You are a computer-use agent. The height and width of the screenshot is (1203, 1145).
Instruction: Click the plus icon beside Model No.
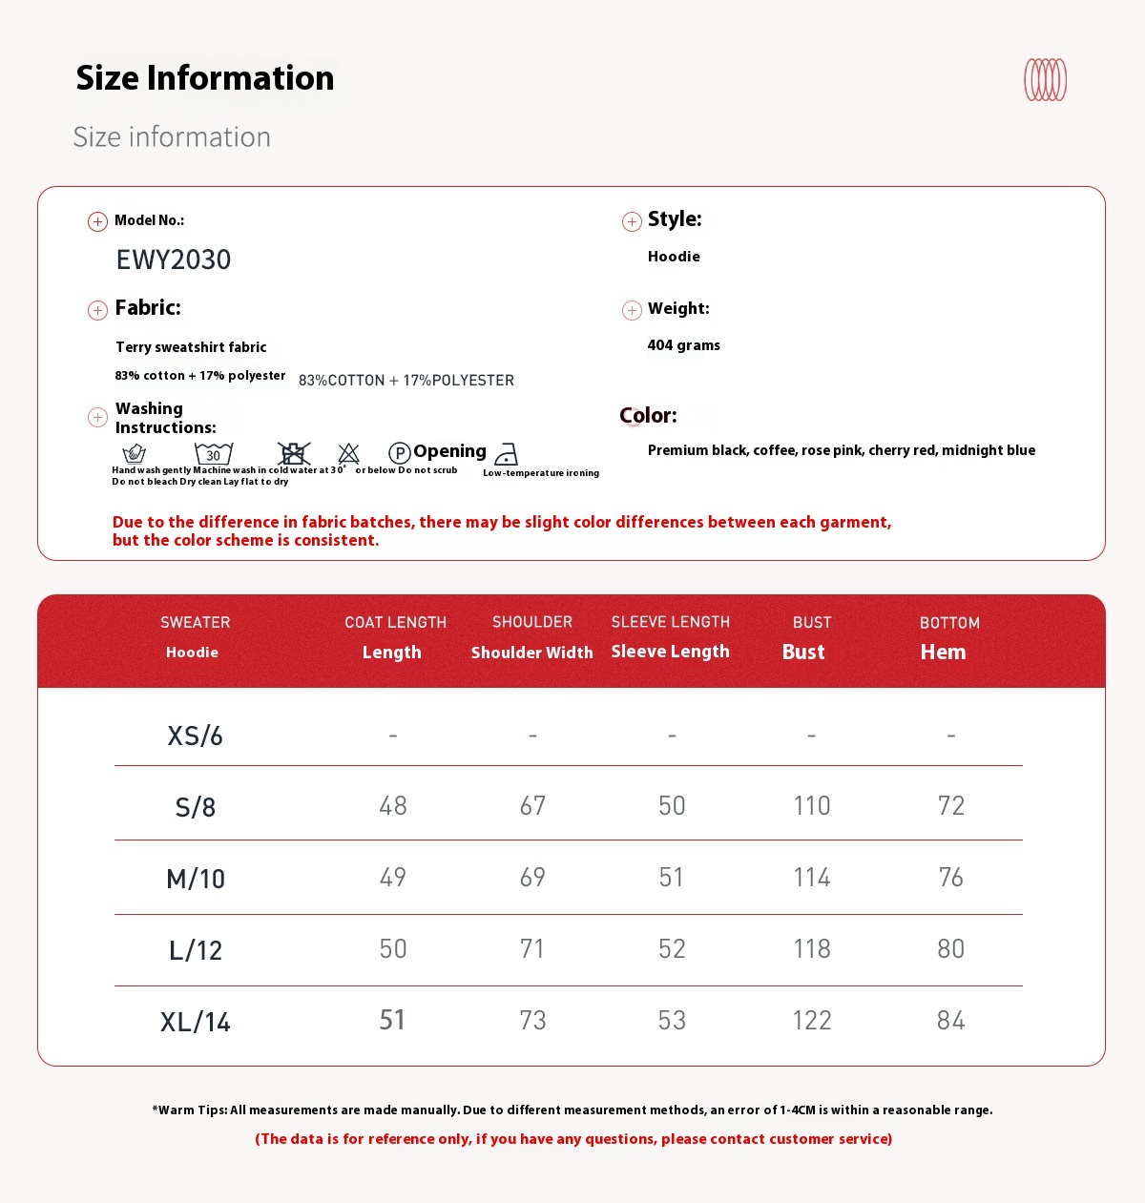[97, 221]
